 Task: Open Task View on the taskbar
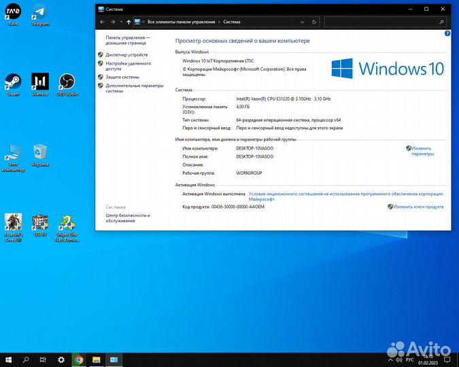[x=43, y=360]
